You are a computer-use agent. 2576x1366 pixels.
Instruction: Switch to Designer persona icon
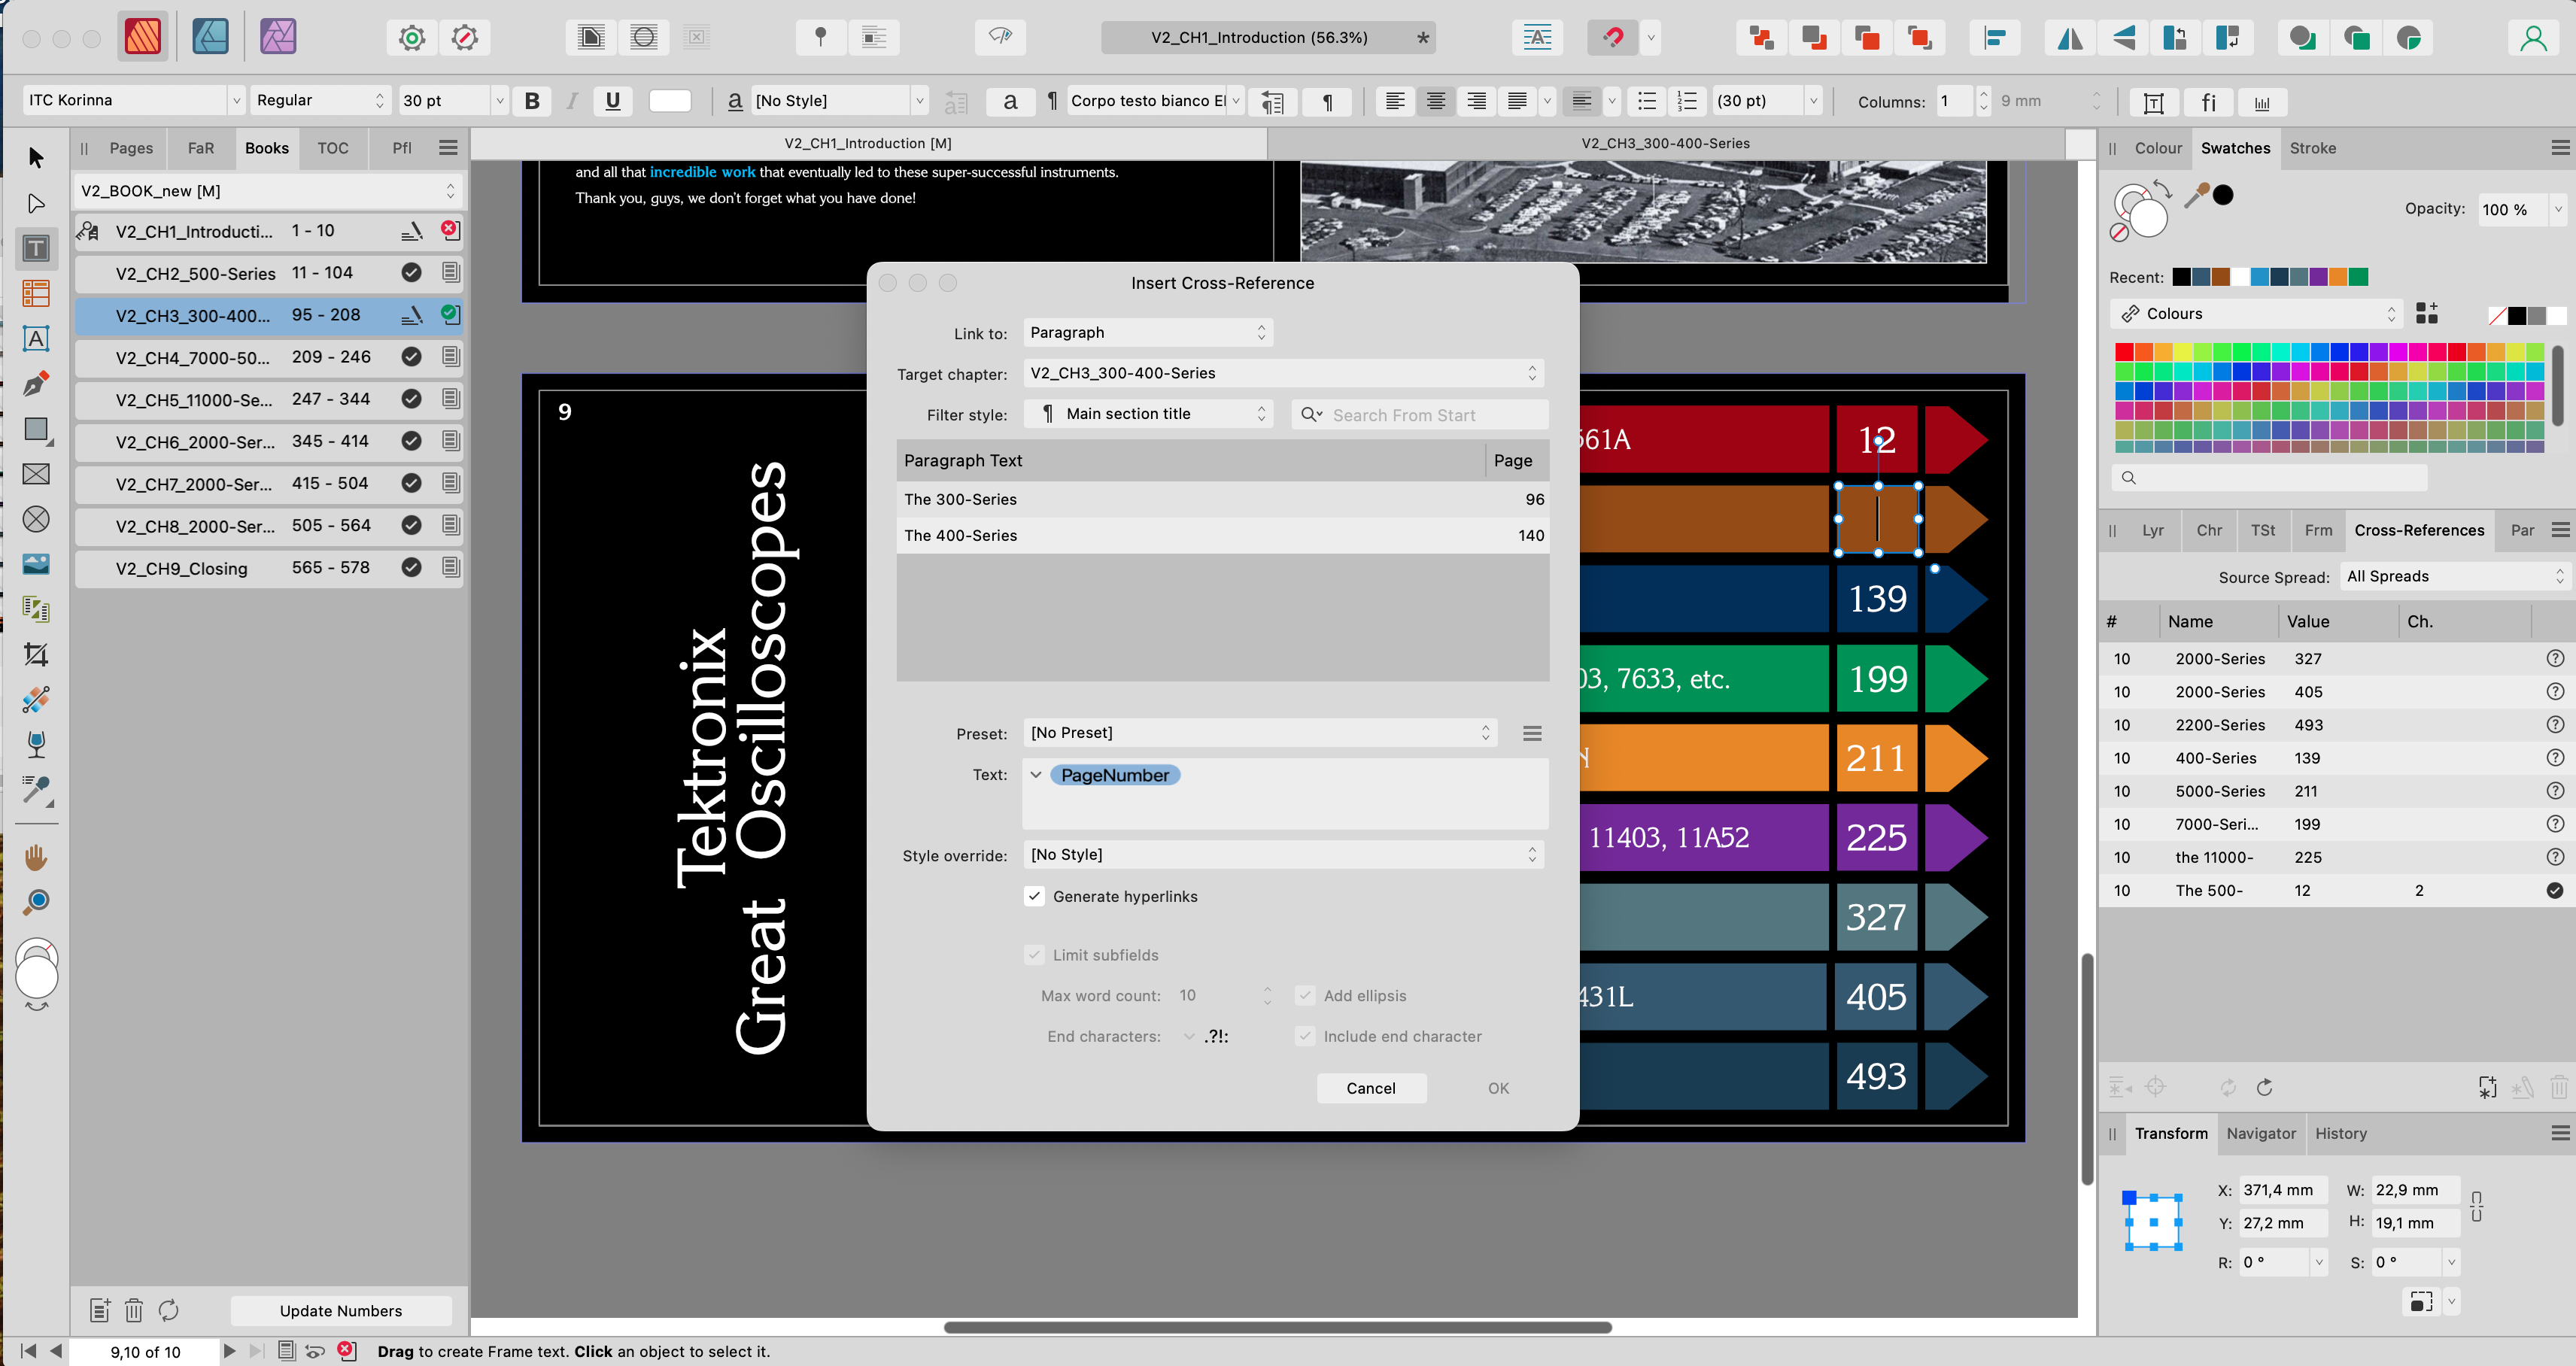coord(210,37)
